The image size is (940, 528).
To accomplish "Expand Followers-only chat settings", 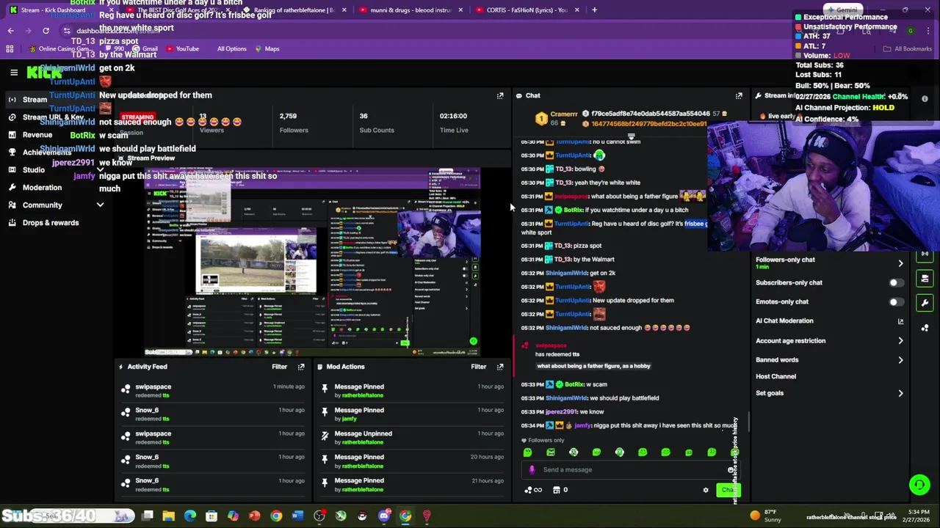I will click(x=900, y=263).
